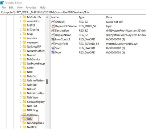The width and height of the screenshot is (146, 129).
Task: Click the Type DWORD value icon
Action: 53,53
